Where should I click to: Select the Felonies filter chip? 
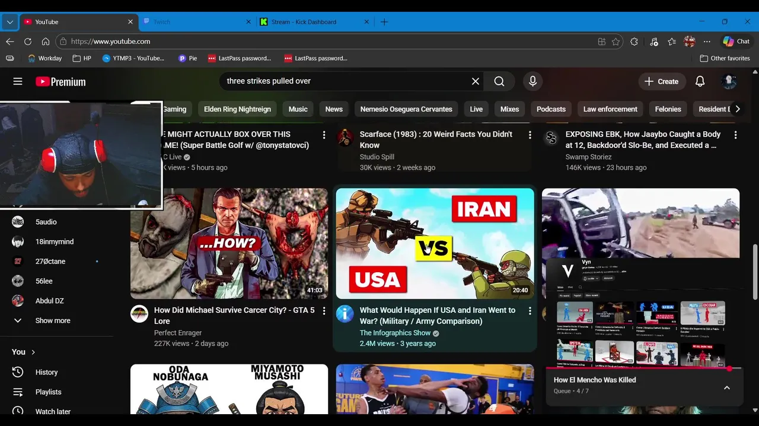click(x=668, y=109)
